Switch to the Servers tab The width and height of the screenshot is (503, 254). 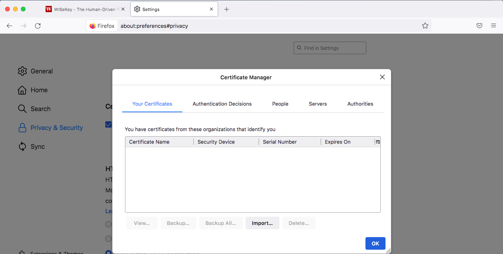pos(318,104)
